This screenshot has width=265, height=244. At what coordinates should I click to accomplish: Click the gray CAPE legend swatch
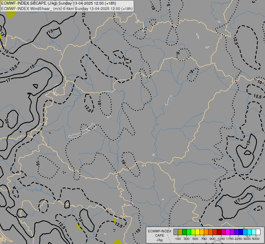[176, 232]
